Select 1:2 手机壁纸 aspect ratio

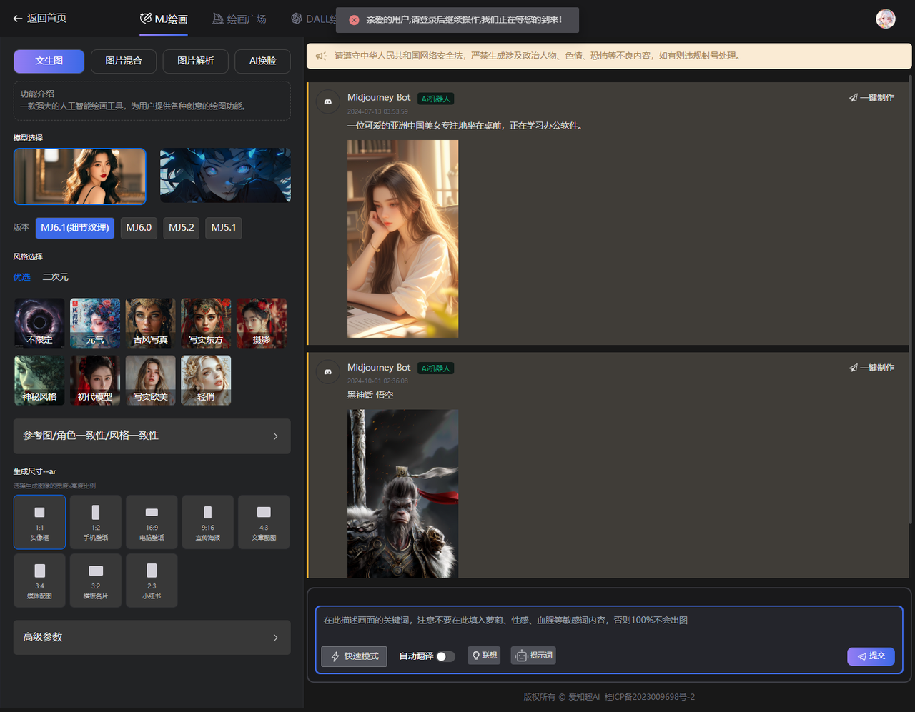click(96, 522)
